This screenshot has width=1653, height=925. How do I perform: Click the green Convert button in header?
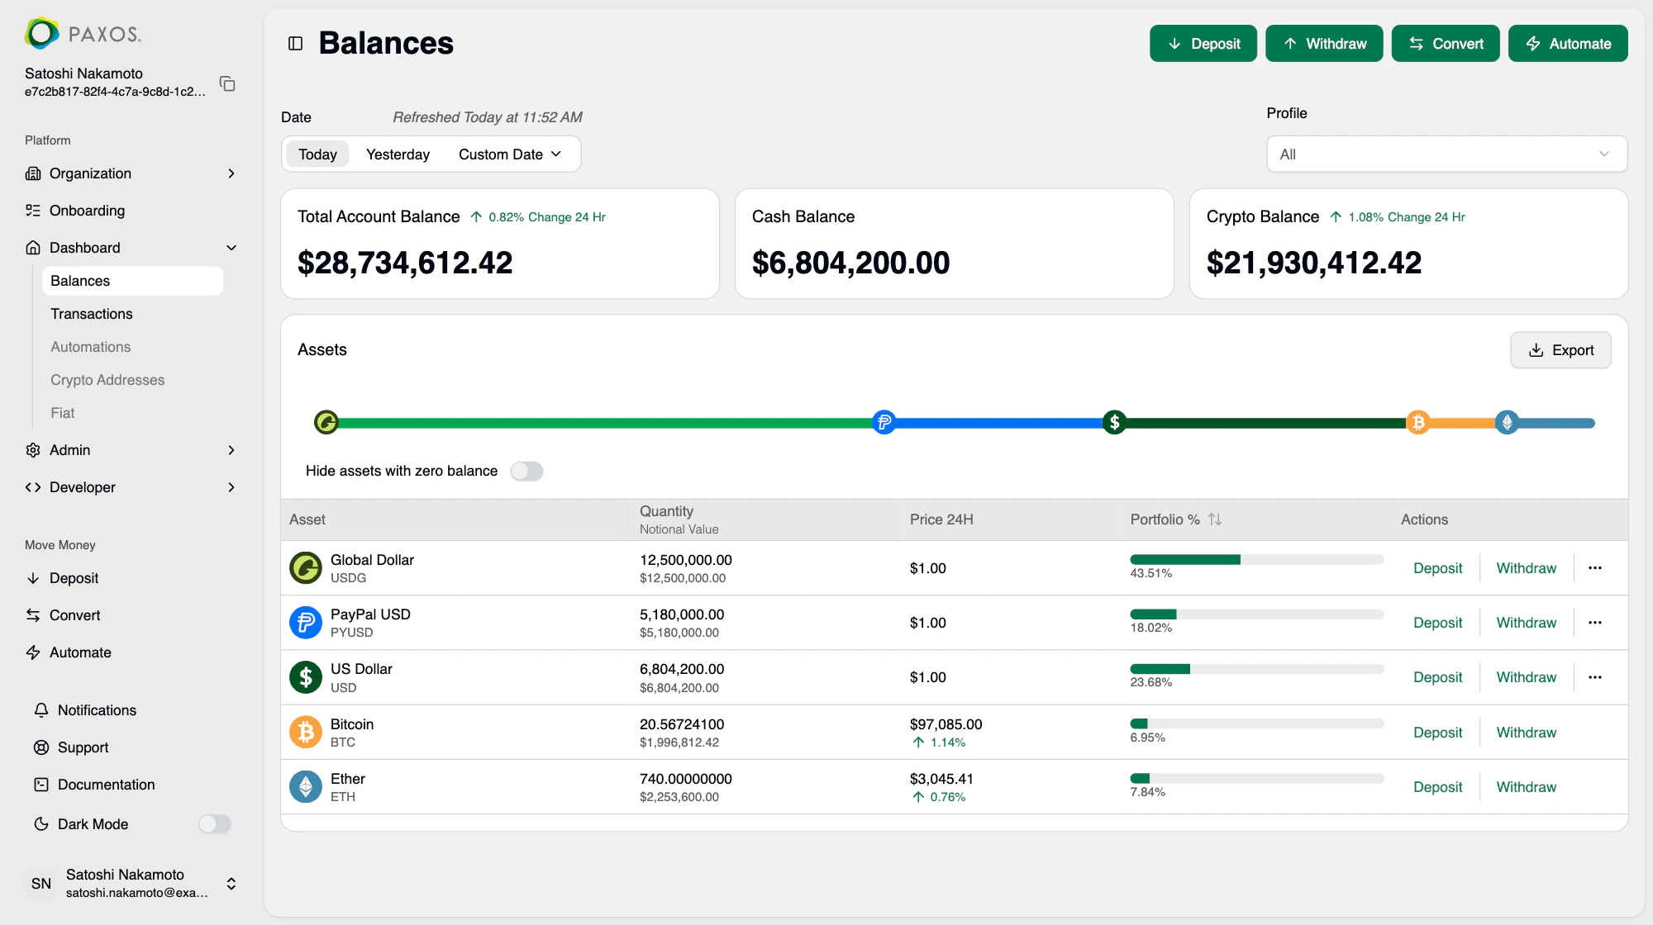[1446, 44]
